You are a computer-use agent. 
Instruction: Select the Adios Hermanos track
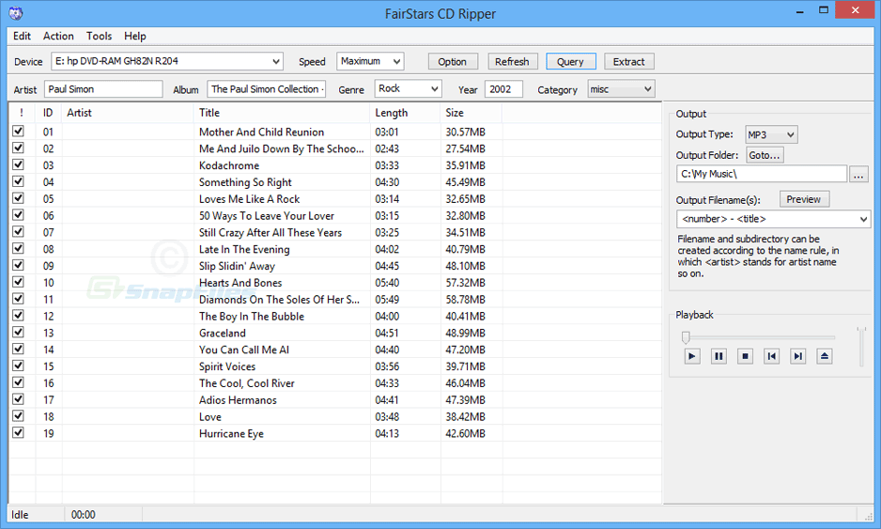tap(238, 399)
